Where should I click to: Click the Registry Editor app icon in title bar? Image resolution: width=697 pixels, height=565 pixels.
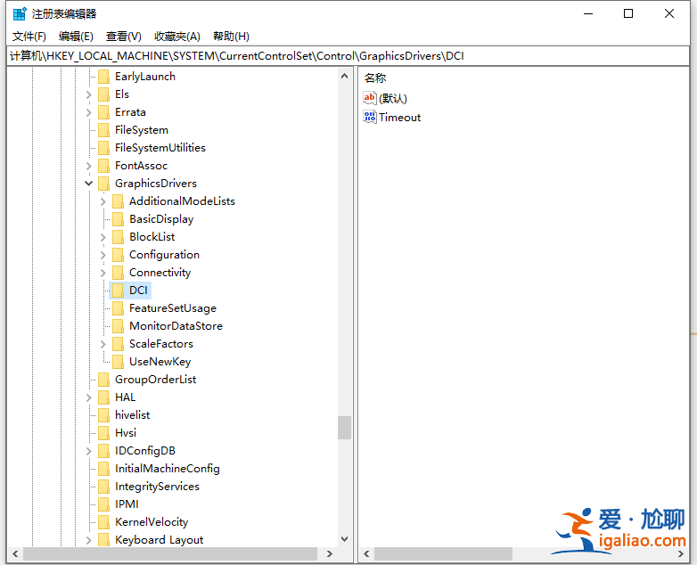click(20, 13)
